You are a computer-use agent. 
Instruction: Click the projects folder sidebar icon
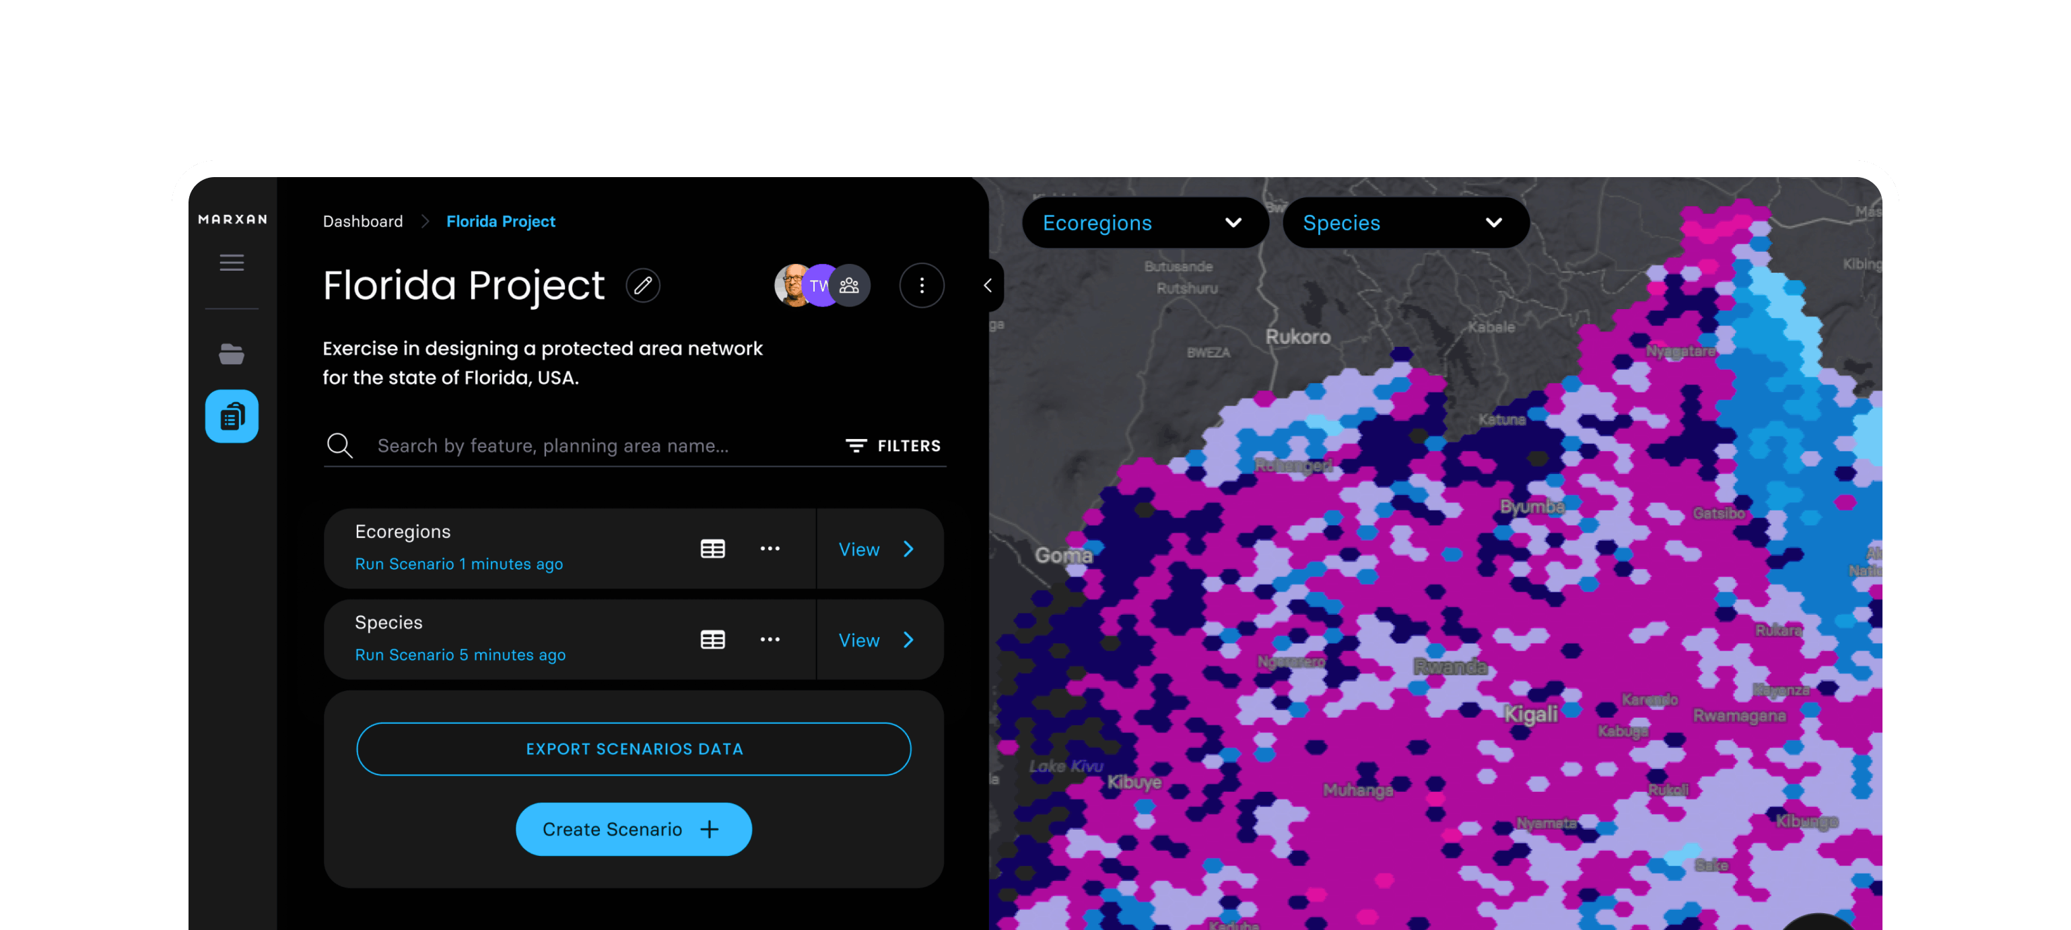(x=232, y=354)
